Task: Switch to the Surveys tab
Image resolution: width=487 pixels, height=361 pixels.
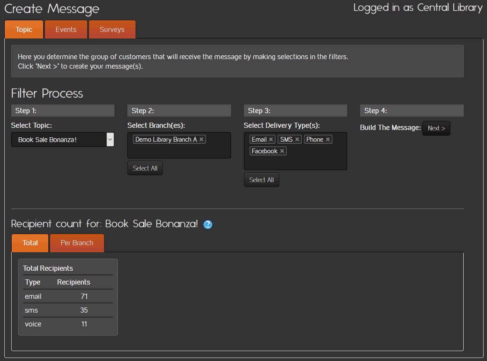Action: (112, 30)
